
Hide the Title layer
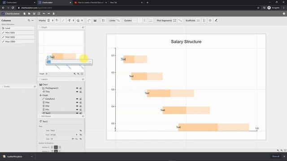[x=77, y=92]
